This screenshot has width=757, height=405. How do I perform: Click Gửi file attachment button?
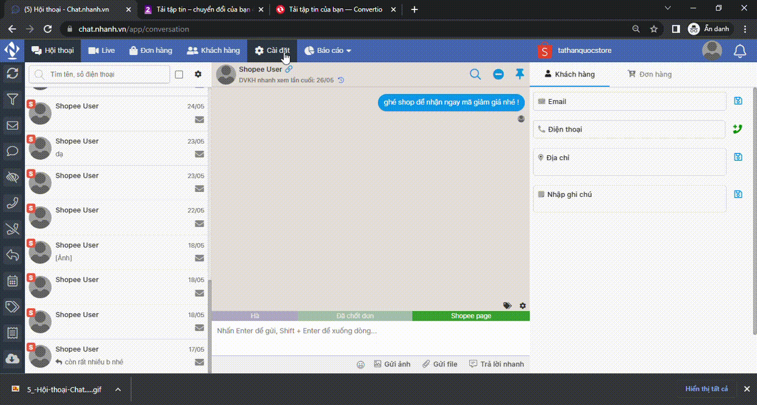tap(440, 364)
